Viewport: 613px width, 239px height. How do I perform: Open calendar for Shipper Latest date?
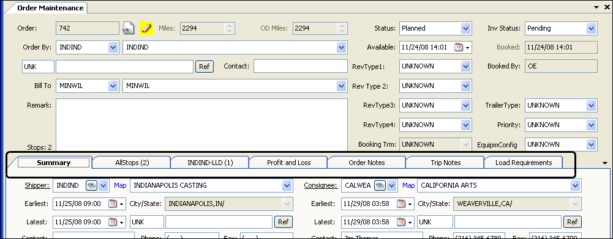(x=113, y=222)
